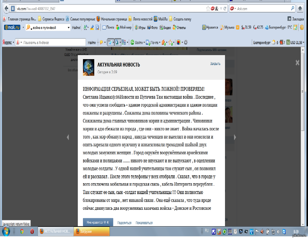Open Mail.ru toolbar logo

coord(12,27)
